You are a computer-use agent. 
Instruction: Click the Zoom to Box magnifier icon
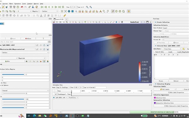click(x=76, y=11)
